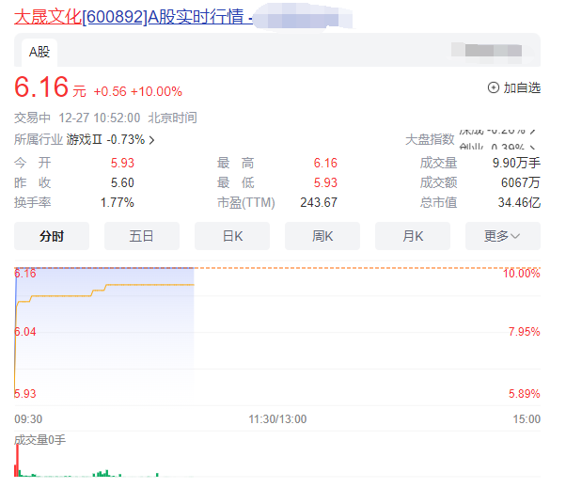This screenshot has width=566, height=488.
Task: Click the 6.04 chart price label
Action: pos(25,331)
